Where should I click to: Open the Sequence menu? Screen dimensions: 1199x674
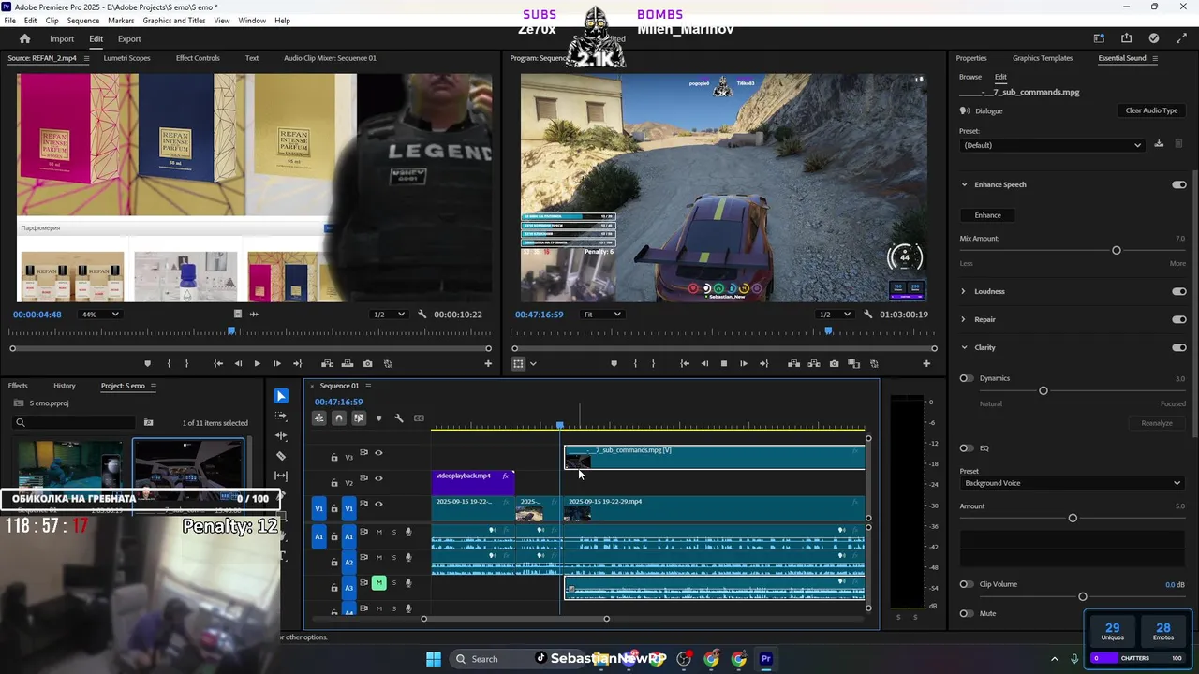point(83,21)
